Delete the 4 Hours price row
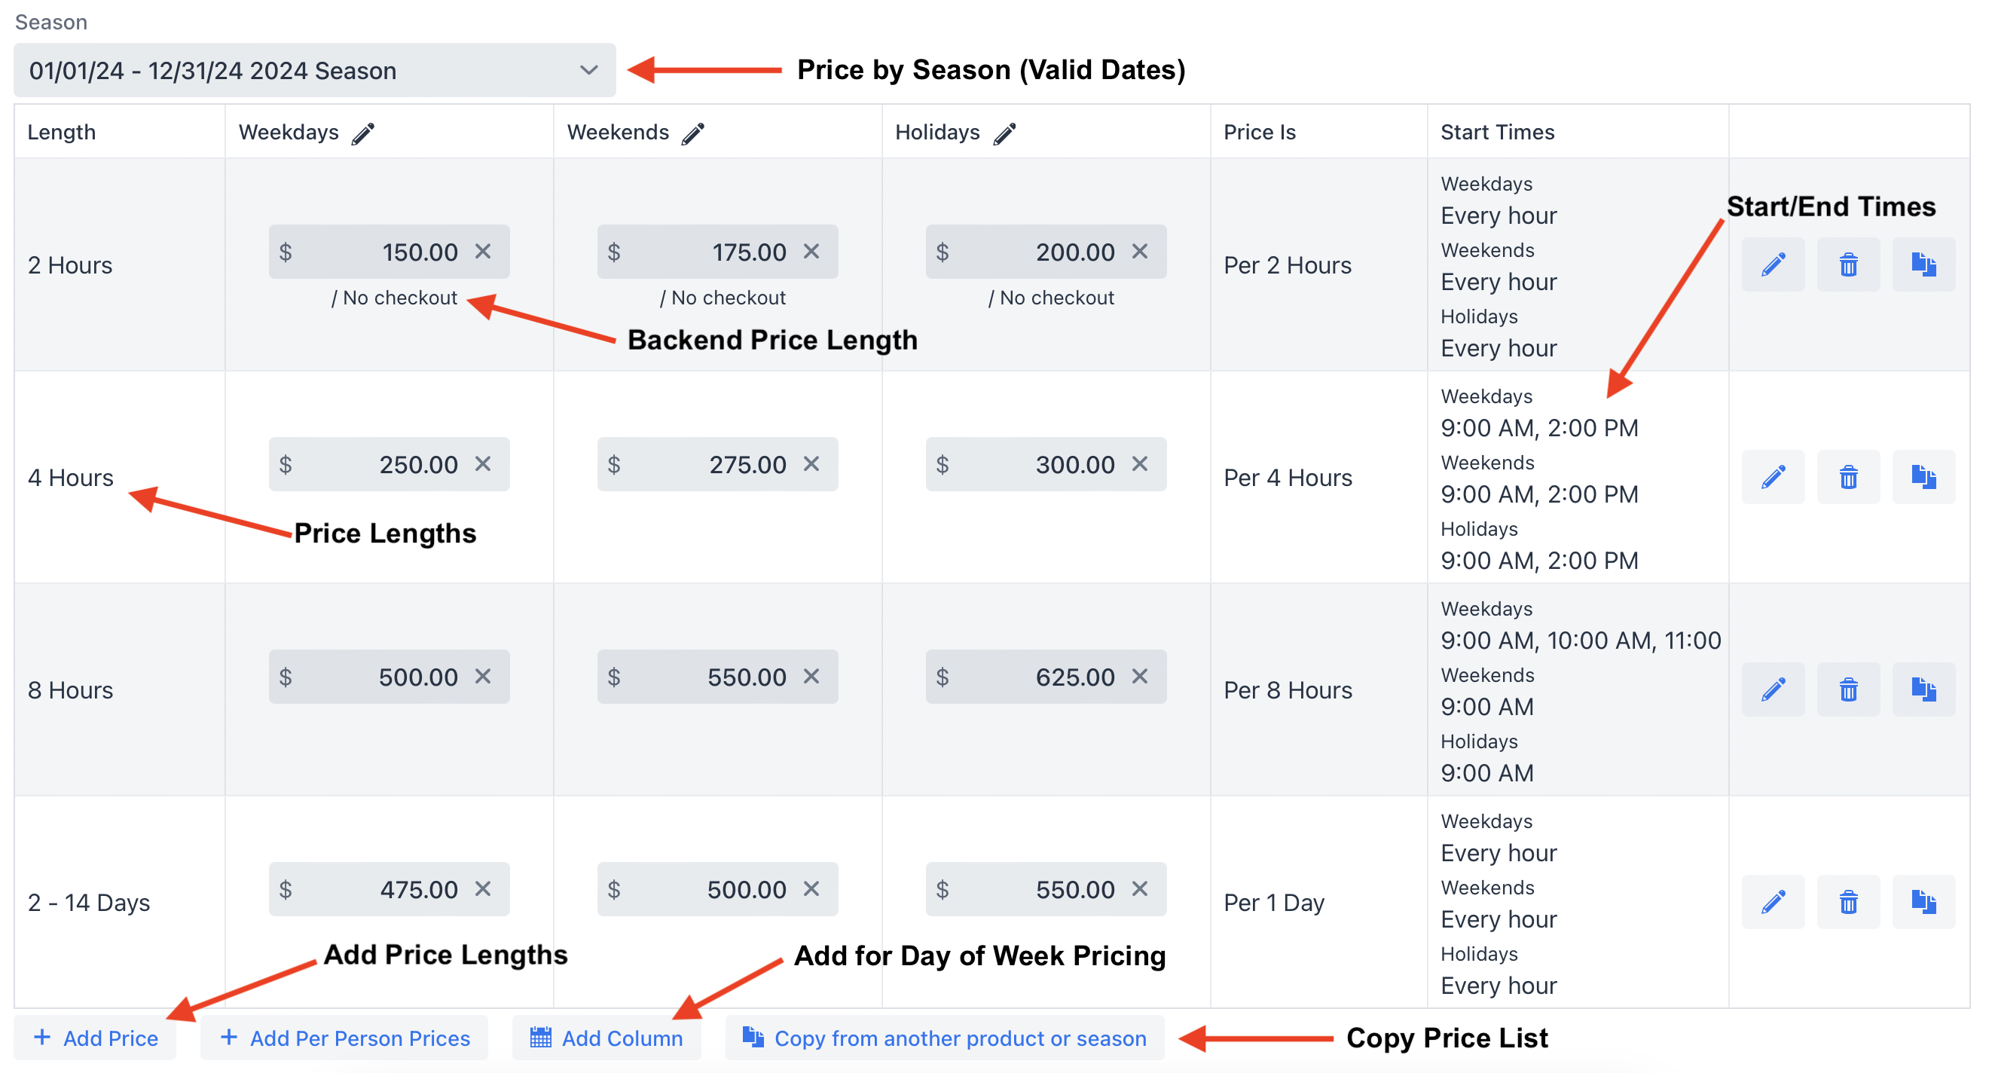The height and width of the screenshot is (1073, 1992). 1848,477
